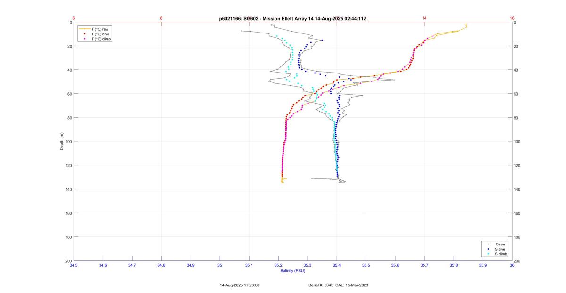Click salinity tick label 35.6
This screenshot has width=566, height=293.
[x=395, y=266]
